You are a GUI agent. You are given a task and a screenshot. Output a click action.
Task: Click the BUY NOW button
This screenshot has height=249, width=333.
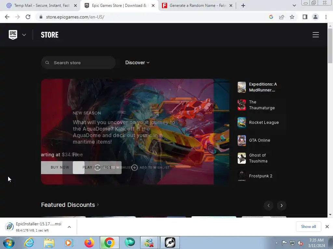pos(60,168)
